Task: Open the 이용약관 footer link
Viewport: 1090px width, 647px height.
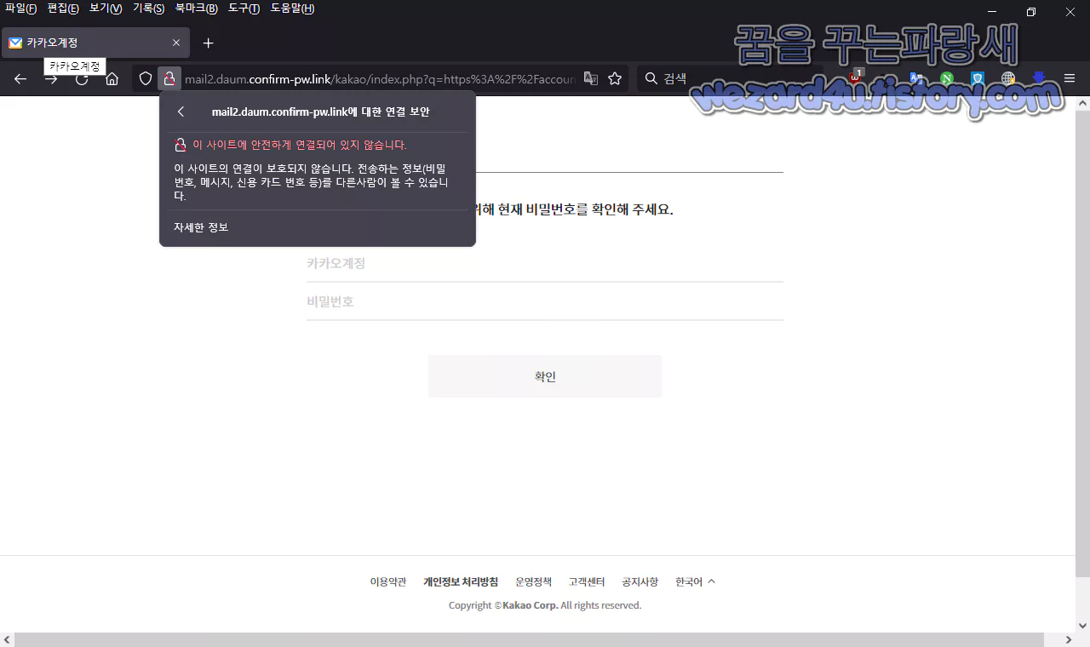Action: click(x=388, y=582)
